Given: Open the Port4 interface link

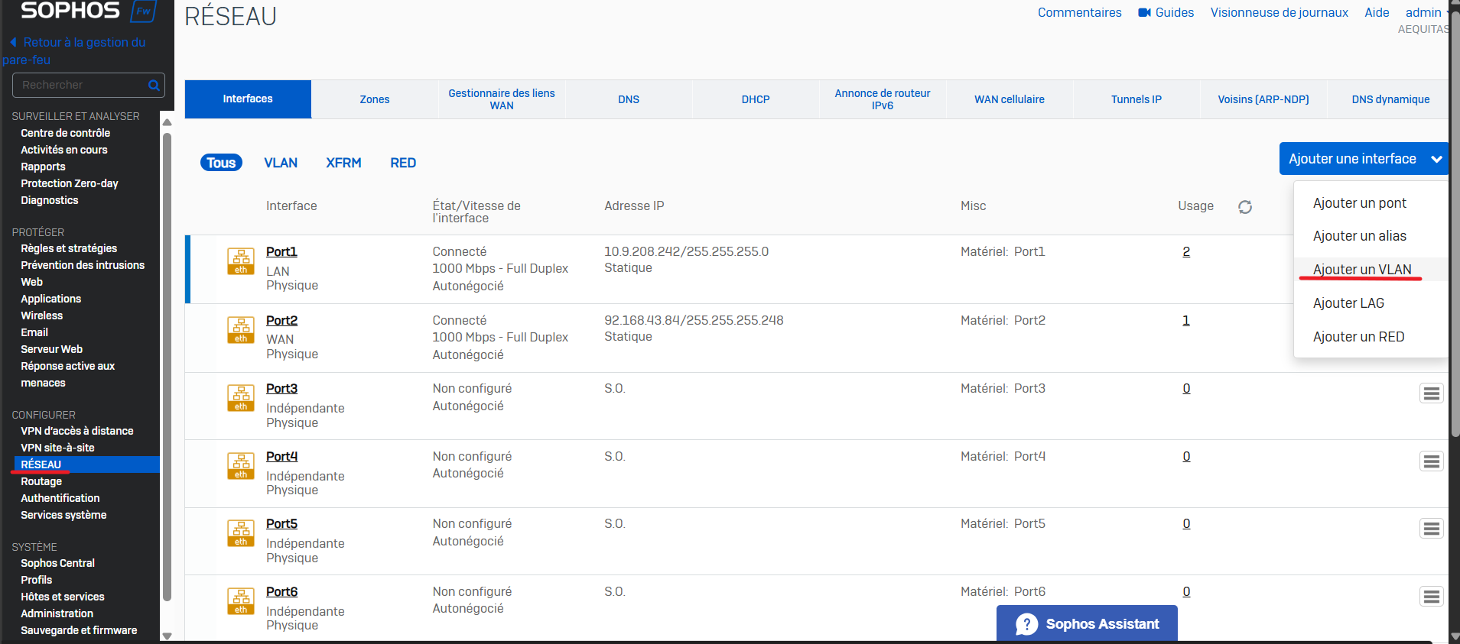Looking at the screenshot, I should 281,456.
